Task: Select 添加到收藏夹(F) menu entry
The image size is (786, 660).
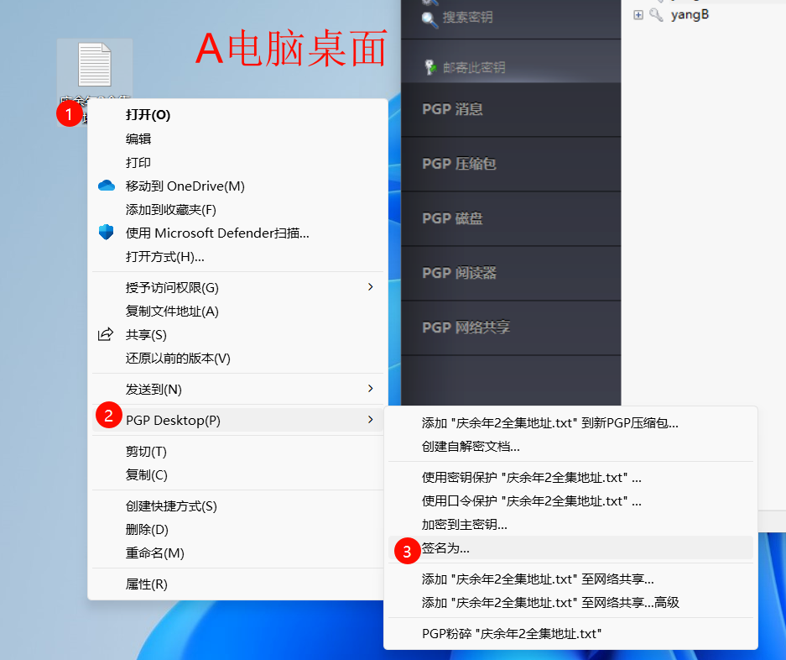Action: [237, 209]
